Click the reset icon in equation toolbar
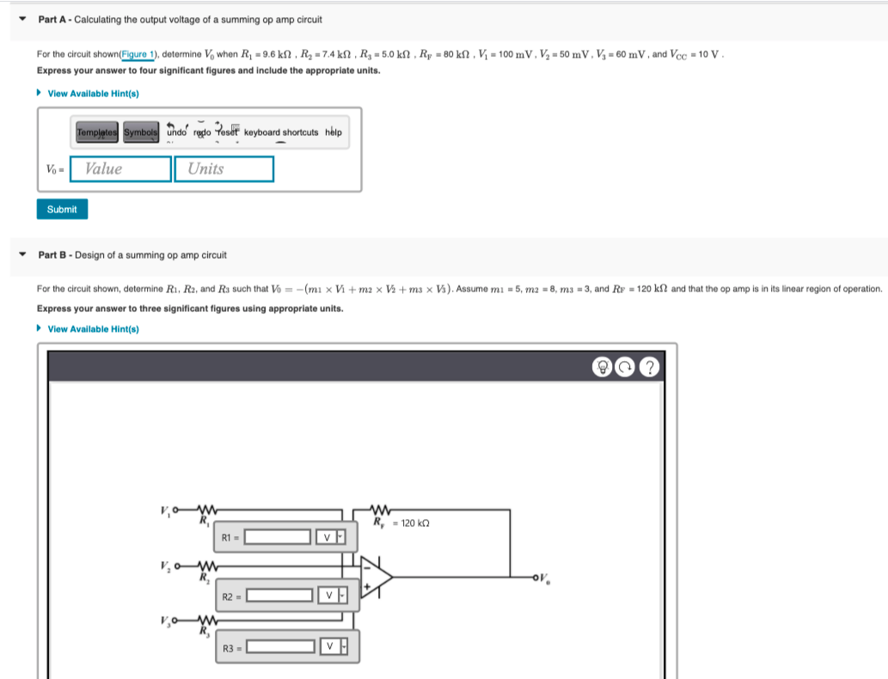The width and height of the screenshot is (888, 679). point(227,132)
